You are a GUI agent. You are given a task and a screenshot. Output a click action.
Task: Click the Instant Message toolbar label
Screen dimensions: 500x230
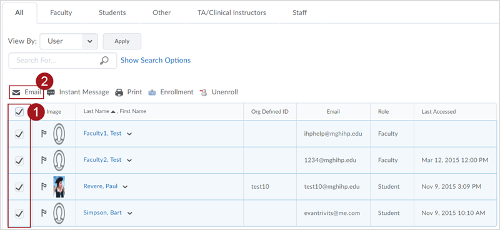coord(84,92)
